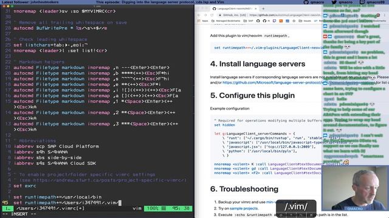Click the '6. Troubleshooting' heading

(244, 189)
